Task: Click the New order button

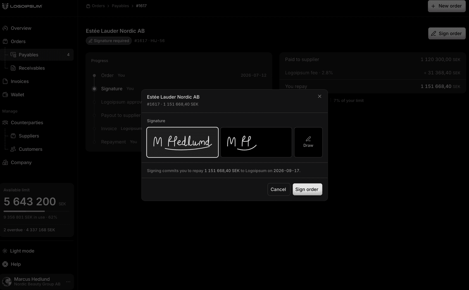Action: coord(447,6)
